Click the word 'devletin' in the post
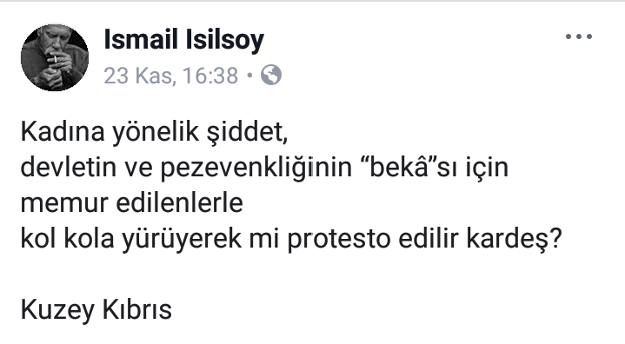The width and height of the screenshot is (625, 344). [x=68, y=167]
